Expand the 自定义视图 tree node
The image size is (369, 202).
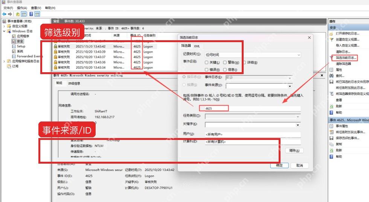4,26
